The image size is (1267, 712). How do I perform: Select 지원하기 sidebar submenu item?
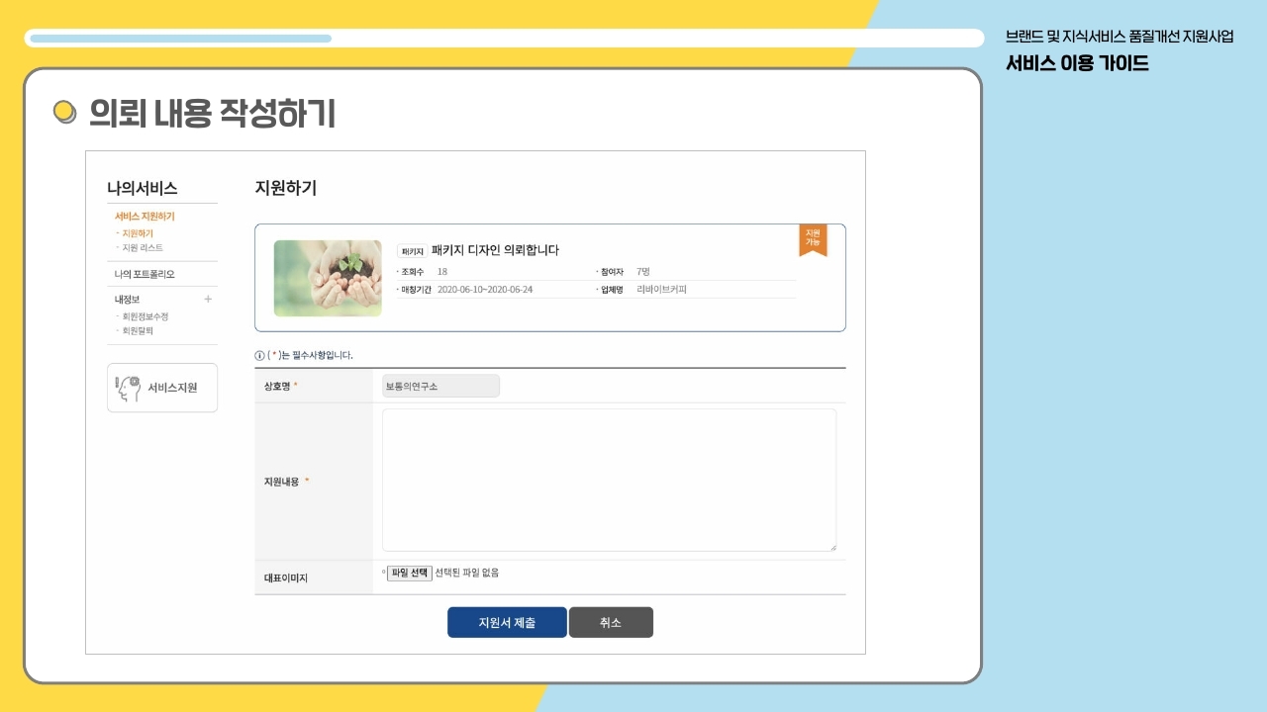pos(137,233)
